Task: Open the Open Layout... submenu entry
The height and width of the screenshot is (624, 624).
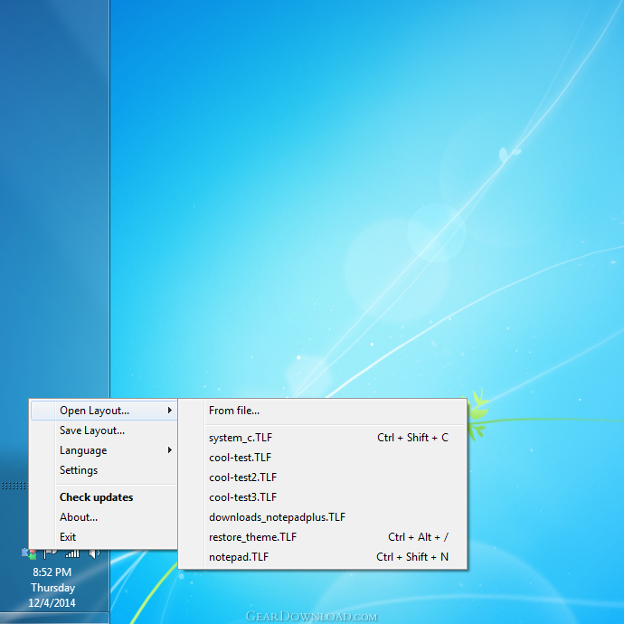Action: tap(104, 411)
